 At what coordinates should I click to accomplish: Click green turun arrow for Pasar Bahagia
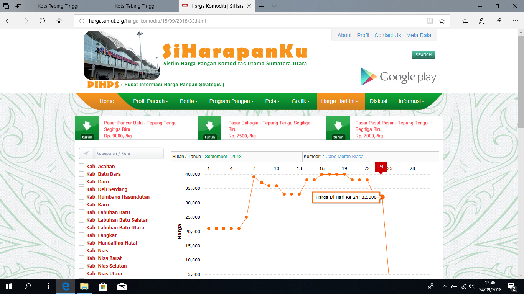click(x=209, y=128)
